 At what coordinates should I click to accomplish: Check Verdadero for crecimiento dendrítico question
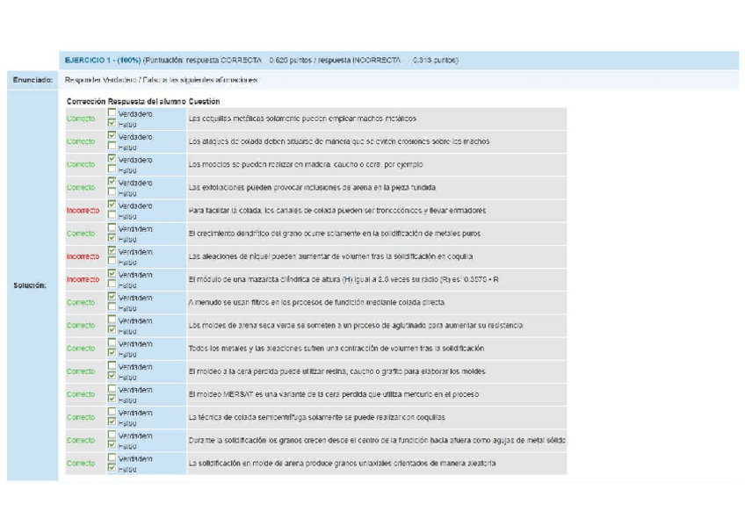click(111, 228)
